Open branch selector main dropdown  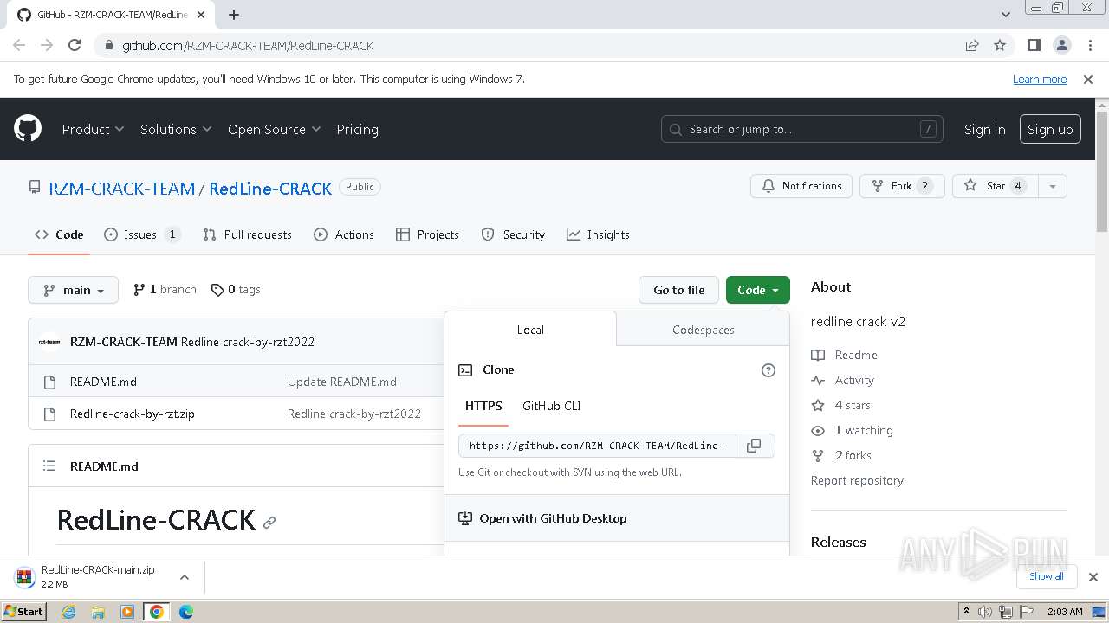point(73,290)
